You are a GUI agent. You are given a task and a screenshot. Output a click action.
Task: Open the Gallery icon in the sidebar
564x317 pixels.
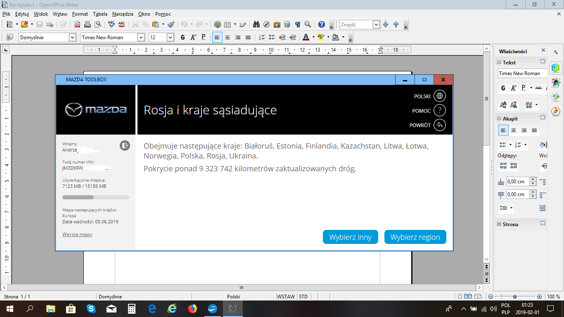[556, 97]
